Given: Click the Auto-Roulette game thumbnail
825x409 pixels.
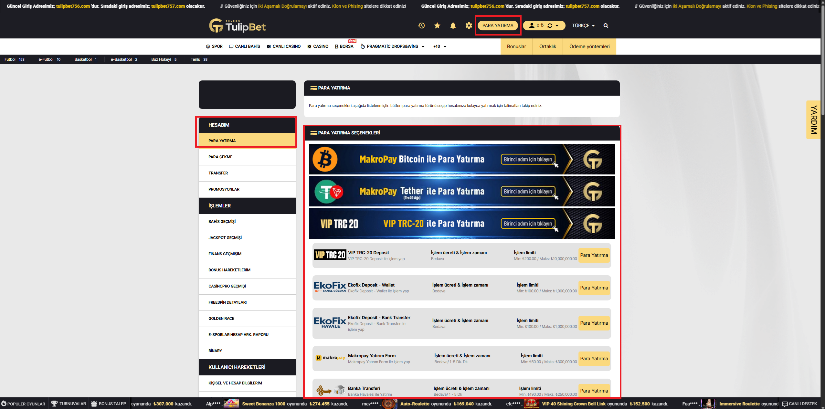Looking at the screenshot, I should pos(389,404).
